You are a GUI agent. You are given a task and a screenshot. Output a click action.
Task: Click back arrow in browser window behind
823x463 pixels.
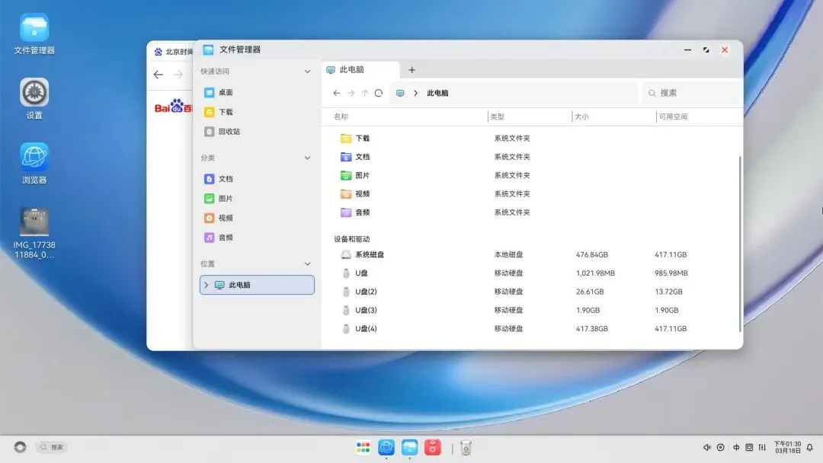[x=158, y=75]
